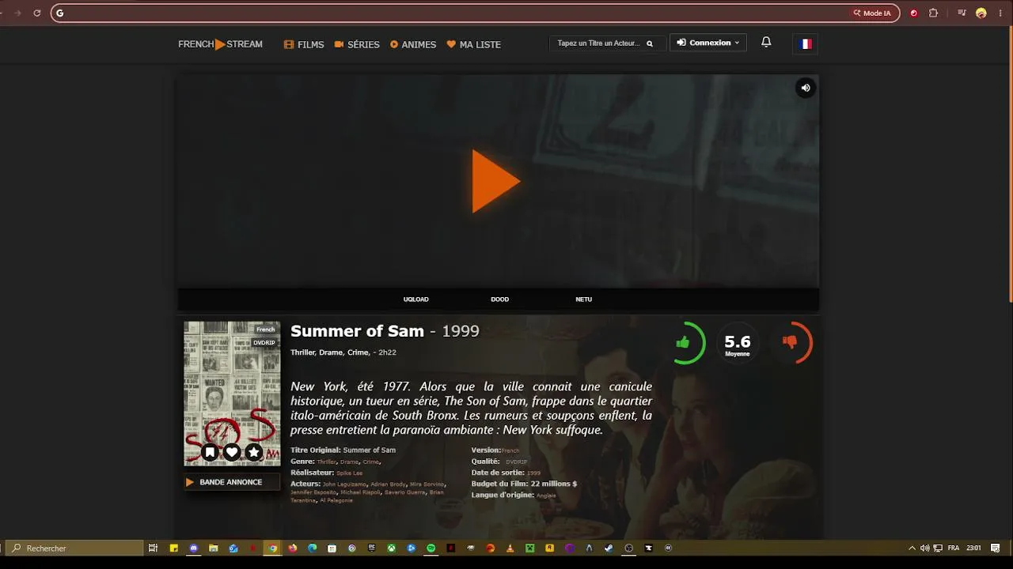
Task: Give the film a thumbs up
Action: point(683,342)
